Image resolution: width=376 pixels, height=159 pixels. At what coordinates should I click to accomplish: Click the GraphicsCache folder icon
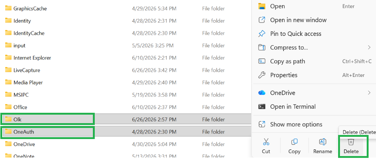(9, 9)
